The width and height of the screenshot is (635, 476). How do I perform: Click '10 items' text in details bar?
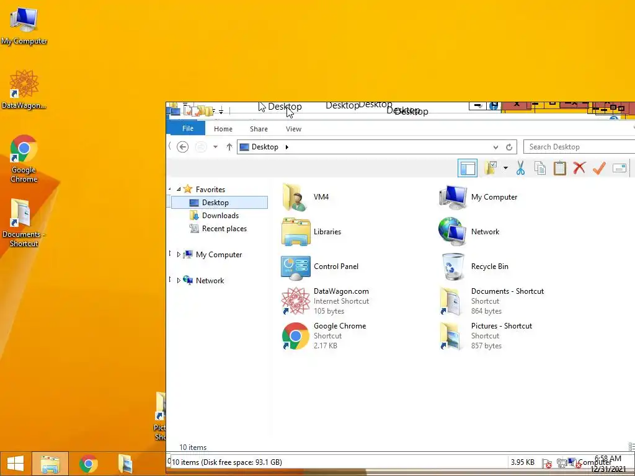[193, 447]
